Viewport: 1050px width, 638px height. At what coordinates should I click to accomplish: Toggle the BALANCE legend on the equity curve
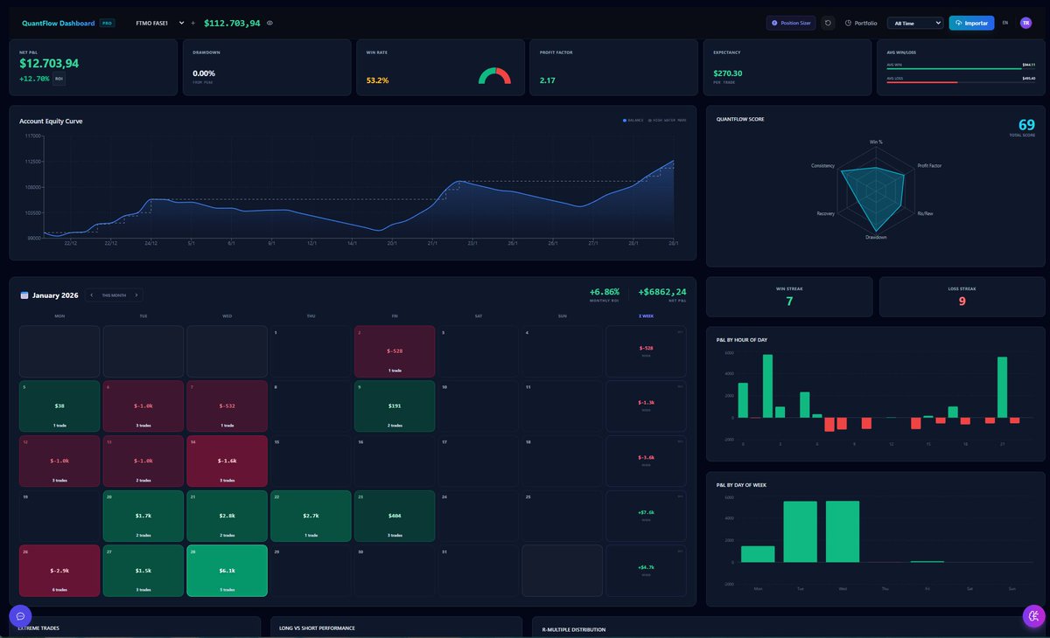pos(632,121)
